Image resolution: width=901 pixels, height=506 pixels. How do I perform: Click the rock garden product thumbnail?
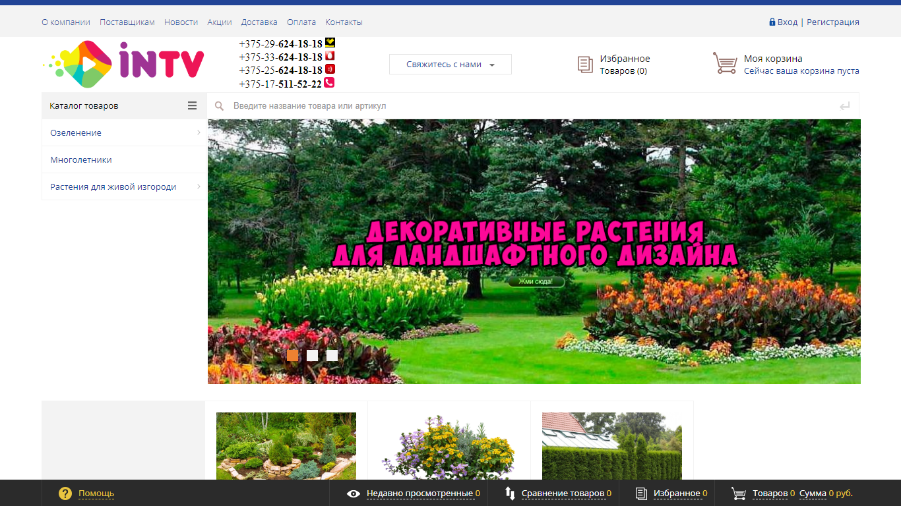pyautogui.click(x=286, y=446)
